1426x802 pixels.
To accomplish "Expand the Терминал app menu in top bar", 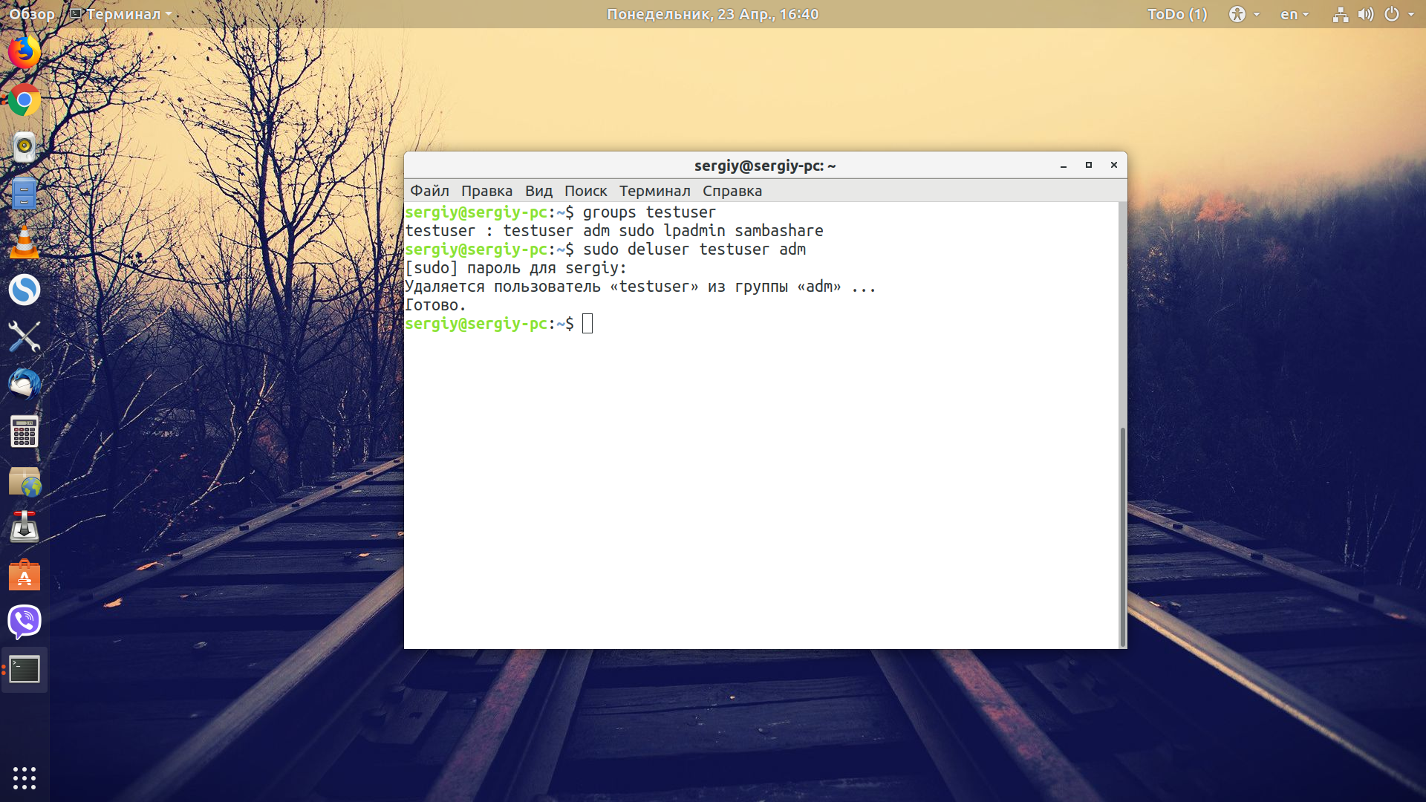I will [120, 14].
